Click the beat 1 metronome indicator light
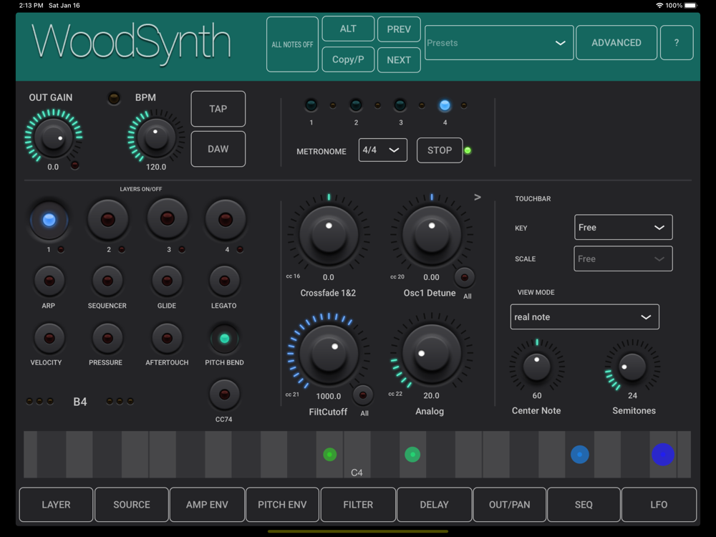The width and height of the screenshot is (716, 537). [311, 105]
